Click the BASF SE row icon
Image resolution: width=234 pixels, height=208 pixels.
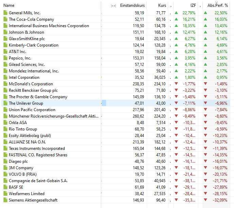(5, 187)
